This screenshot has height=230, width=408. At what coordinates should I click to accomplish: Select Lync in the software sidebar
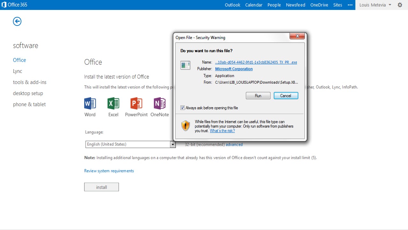coord(18,71)
